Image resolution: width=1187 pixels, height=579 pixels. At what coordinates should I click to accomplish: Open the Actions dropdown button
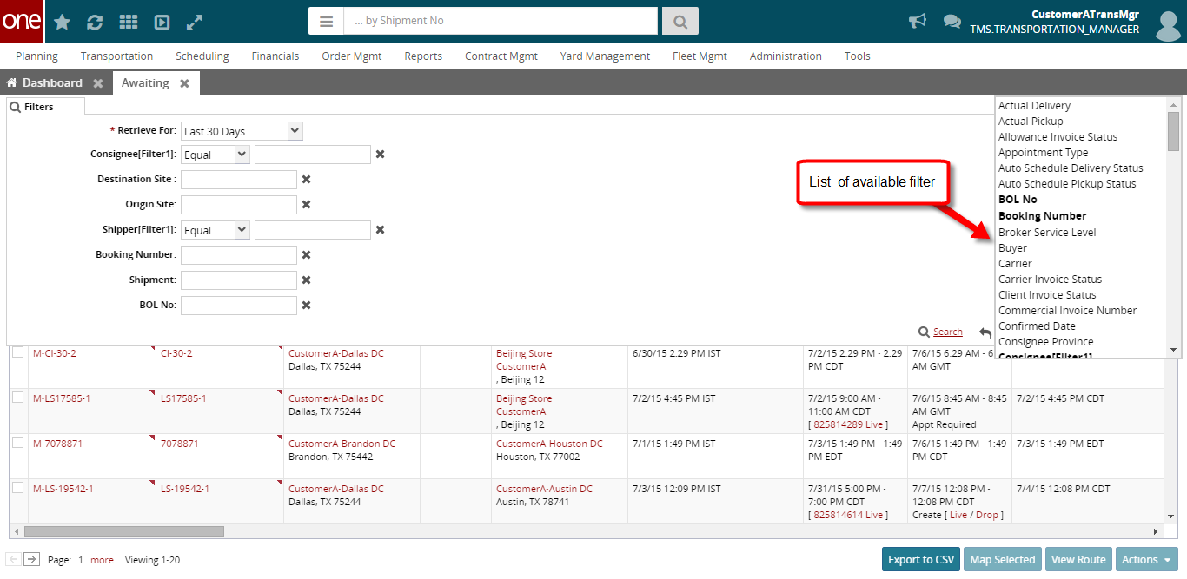click(1146, 560)
